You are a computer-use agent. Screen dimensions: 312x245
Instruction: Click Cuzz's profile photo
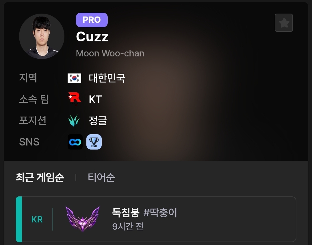tap(42, 36)
